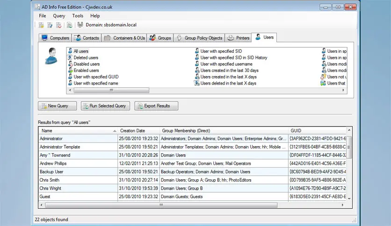Viewport: 391px width, 226px height.
Task: Click results table scroll down arrow
Action: [349, 198]
